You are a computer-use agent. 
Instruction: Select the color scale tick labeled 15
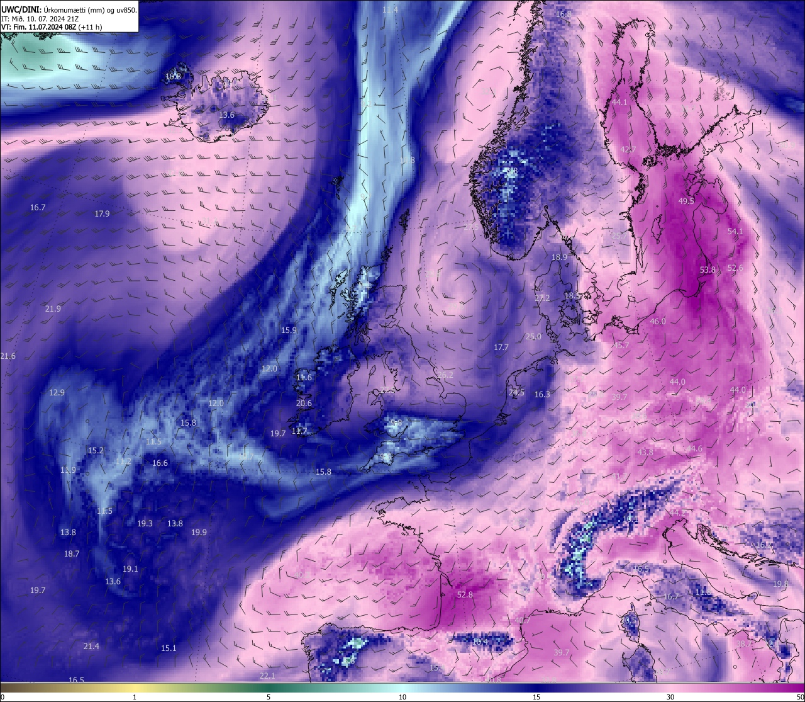536,696
